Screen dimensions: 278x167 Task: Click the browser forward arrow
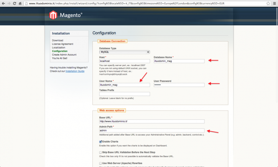click(x=9, y=3)
